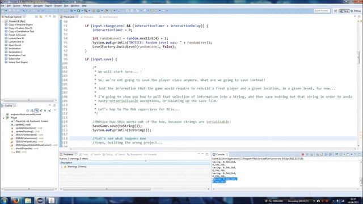Expand the Warnings (3 items) row
Viewport: 363px width, 204px height.
pyautogui.click(x=62, y=167)
